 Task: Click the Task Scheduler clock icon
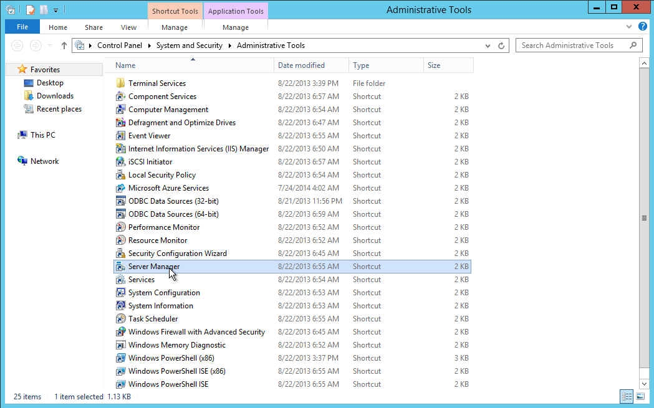click(120, 319)
